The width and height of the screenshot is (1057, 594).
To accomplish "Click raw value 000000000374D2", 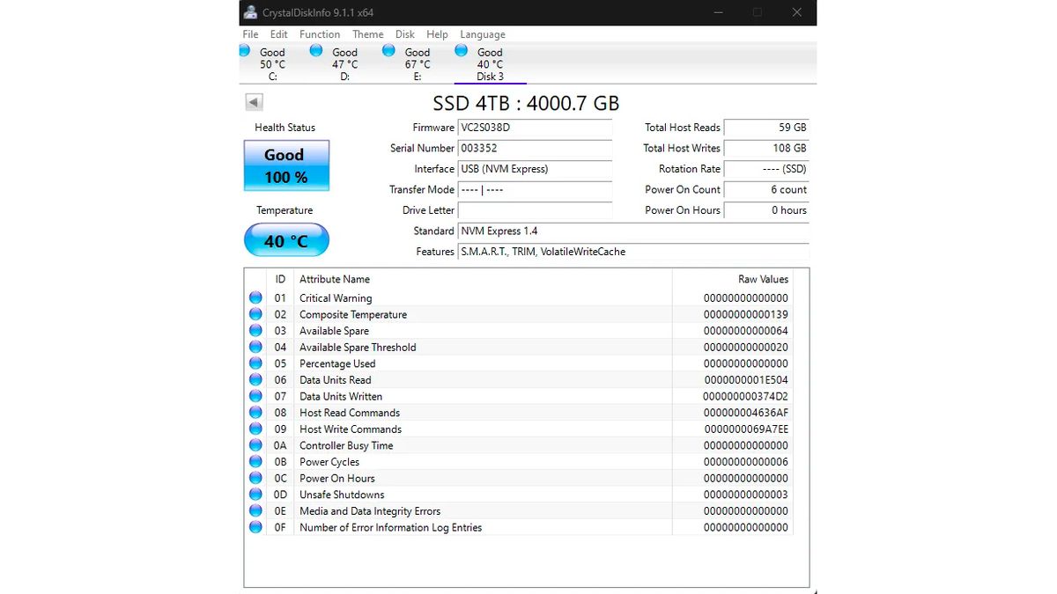I will point(746,396).
